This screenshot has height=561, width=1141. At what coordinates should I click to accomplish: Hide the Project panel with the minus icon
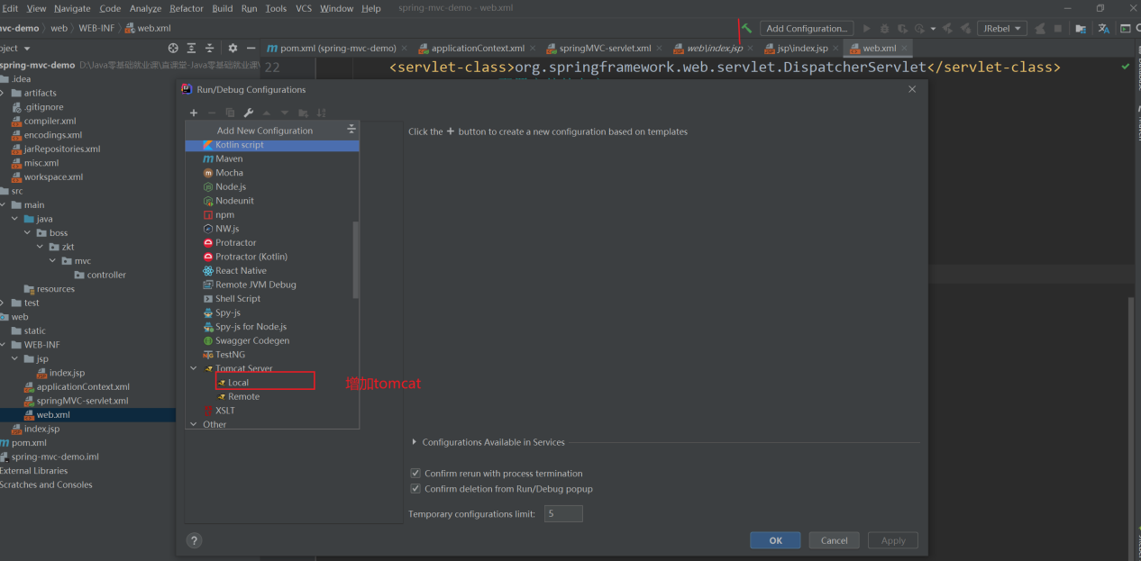click(250, 48)
